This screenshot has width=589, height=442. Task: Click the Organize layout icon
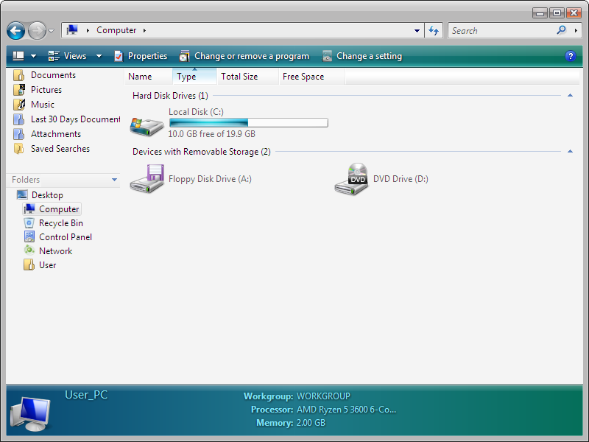18,56
